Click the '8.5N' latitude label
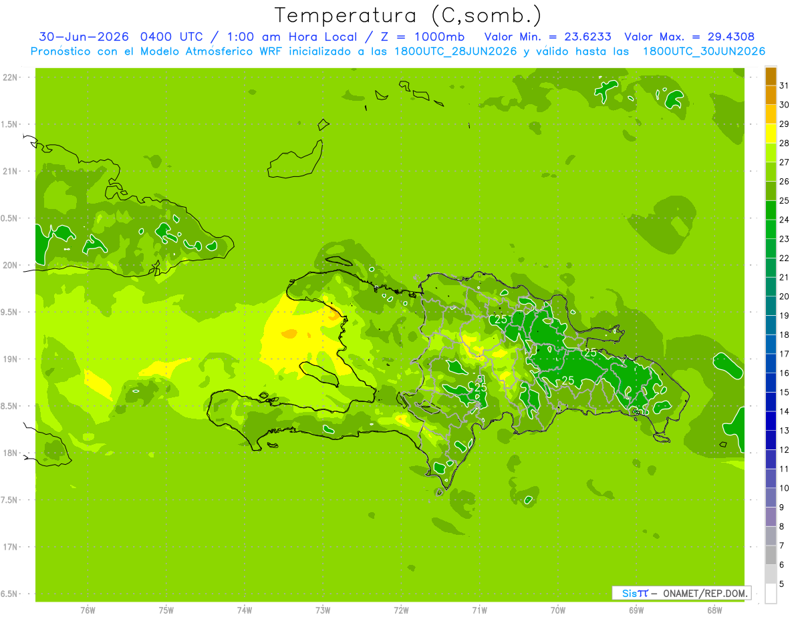Screen dimensions: 802x619 point(10,406)
